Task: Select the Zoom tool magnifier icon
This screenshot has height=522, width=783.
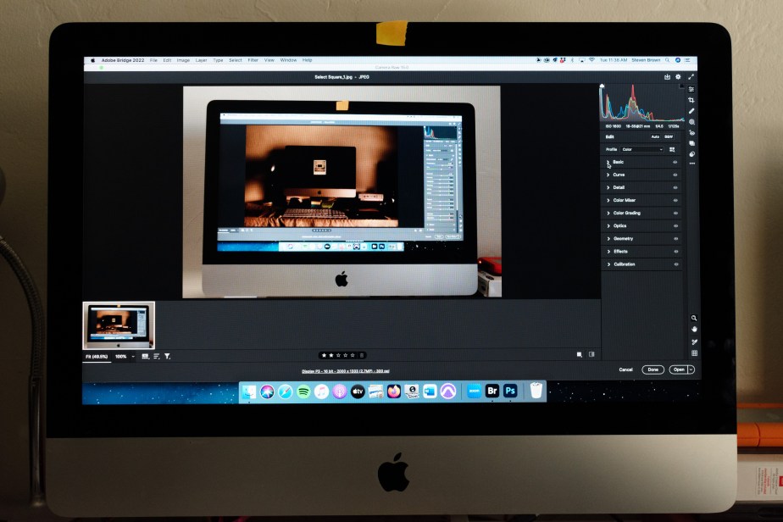Action: [693, 319]
